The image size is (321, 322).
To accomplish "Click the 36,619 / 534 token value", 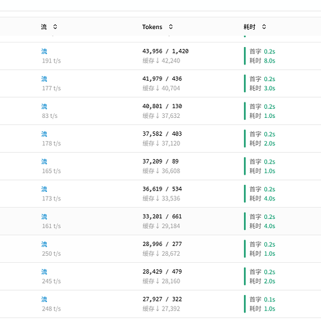I will (x=162, y=189).
